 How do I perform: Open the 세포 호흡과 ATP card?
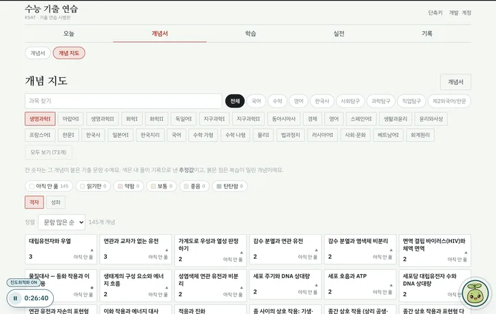click(360, 284)
